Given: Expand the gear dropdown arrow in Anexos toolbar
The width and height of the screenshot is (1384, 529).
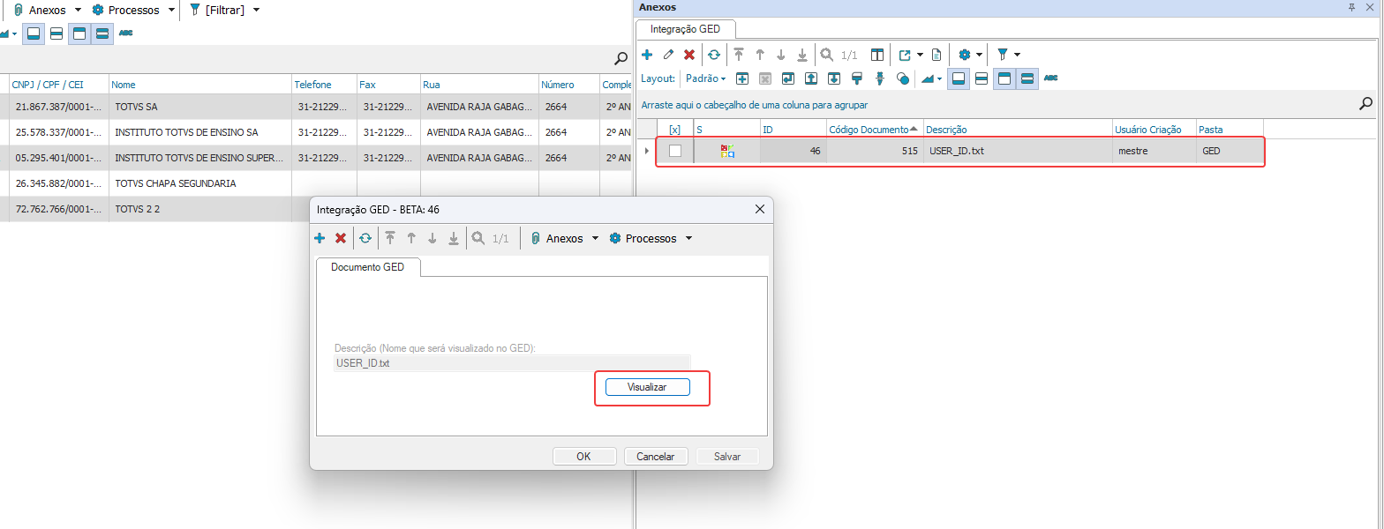Looking at the screenshot, I should click(980, 55).
